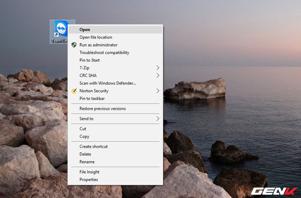301x198 pixels.
Task: Choose Pin to Start
Action: tap(89, 60)
